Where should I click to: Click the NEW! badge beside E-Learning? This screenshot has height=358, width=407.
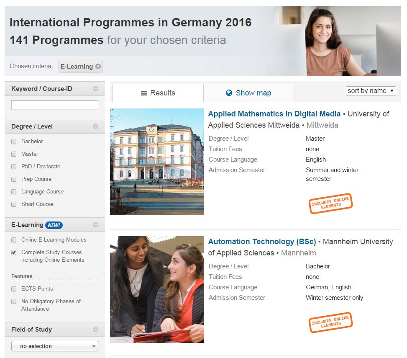pyautogui.click(x=54, y=225)
